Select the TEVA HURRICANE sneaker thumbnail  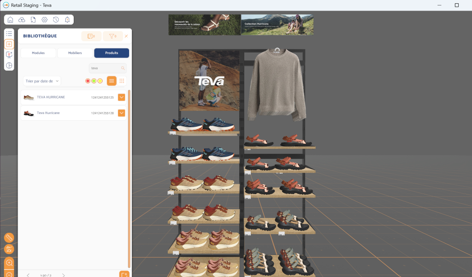pos(29,97)
